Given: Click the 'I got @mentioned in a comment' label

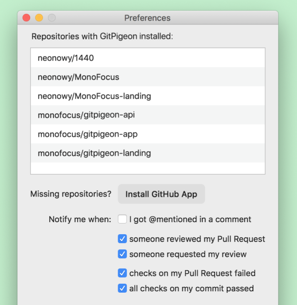Looking at the screenshot, I should pos(190,219).
